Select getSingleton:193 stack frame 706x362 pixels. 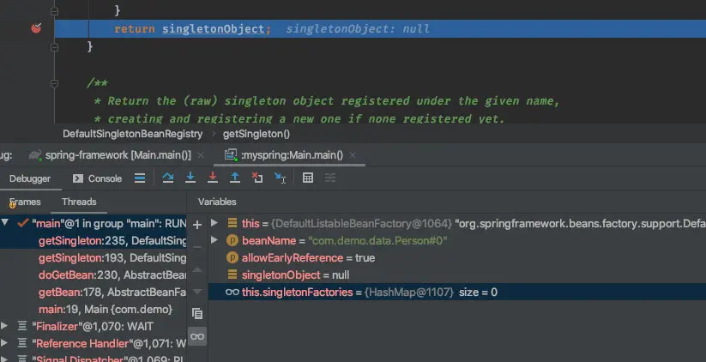[x=94, y=257]
